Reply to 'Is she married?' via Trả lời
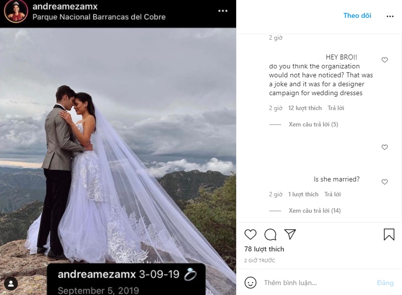The width and height of the screenshot is (402, 295). click(x=333, y=194)
